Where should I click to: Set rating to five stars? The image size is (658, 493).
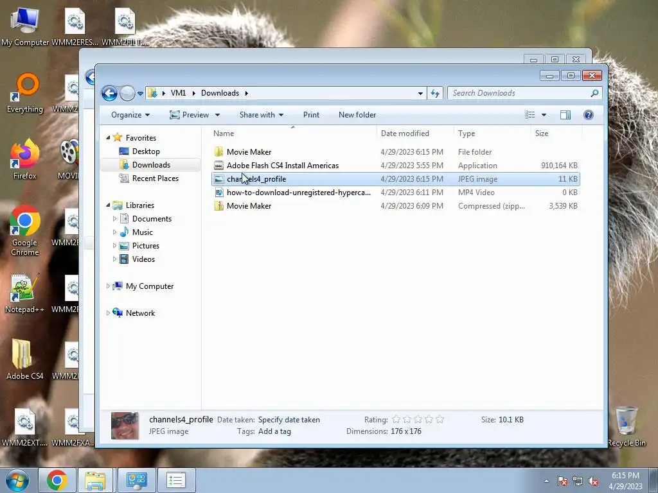(x=440, y=419)
